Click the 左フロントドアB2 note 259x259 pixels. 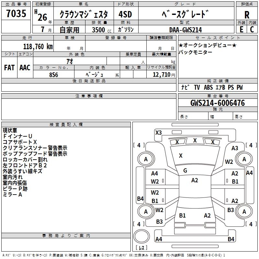pos(25,165)
